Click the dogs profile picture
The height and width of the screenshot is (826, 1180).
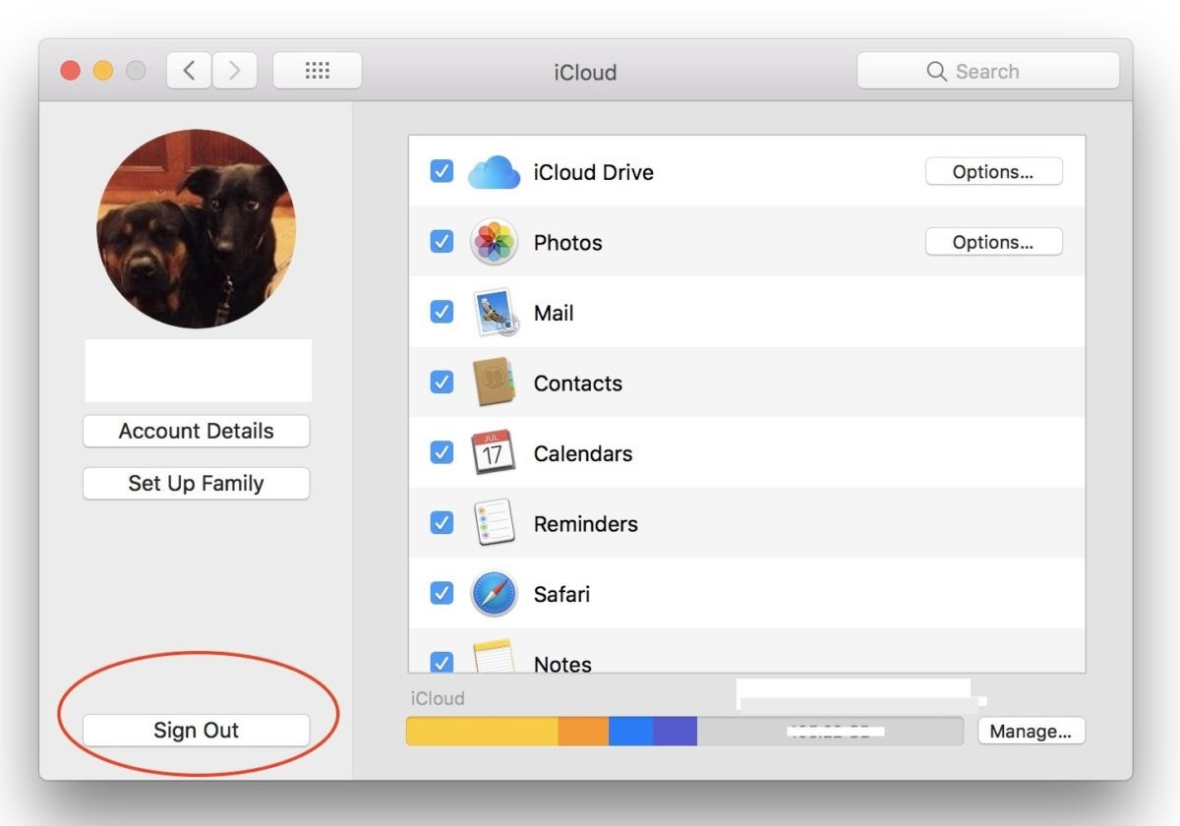tap(196, 228)
